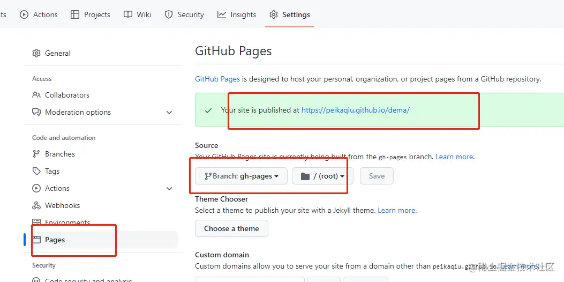
Task: Click the General gear icon in sidebar
Action: (36, 53)
